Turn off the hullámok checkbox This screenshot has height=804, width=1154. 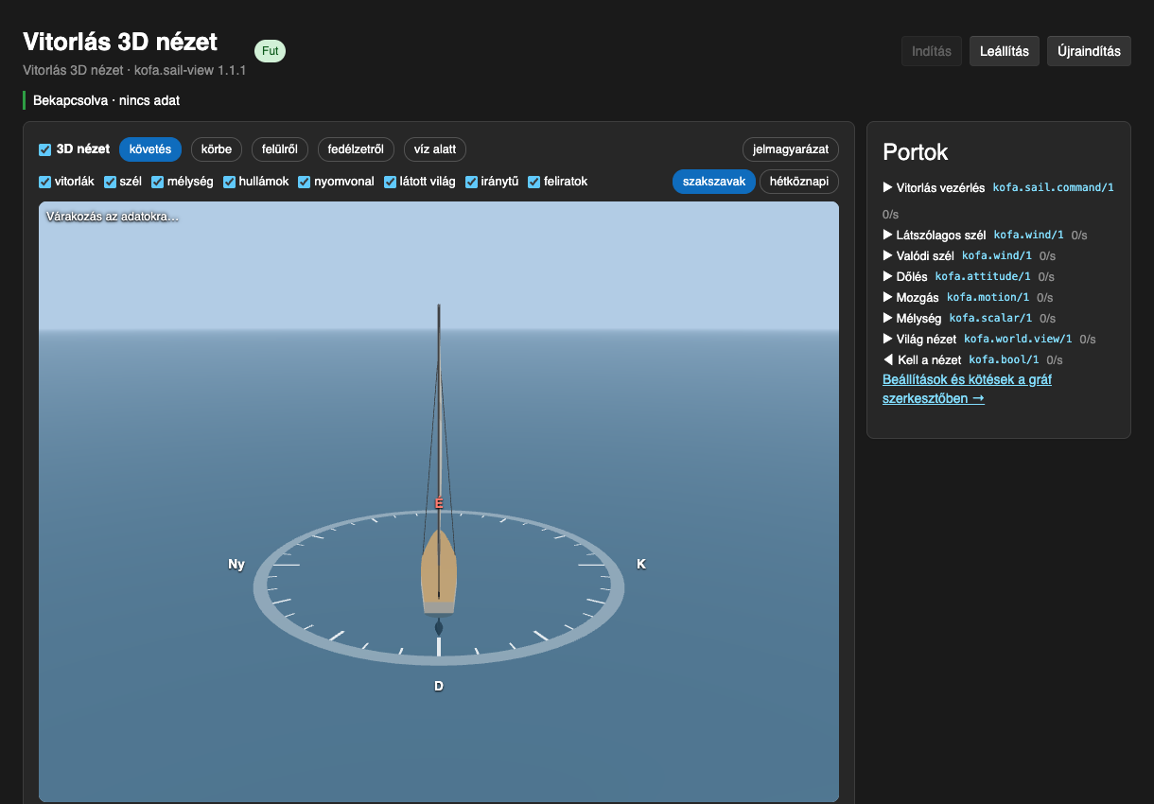click(x=229, y=182)
